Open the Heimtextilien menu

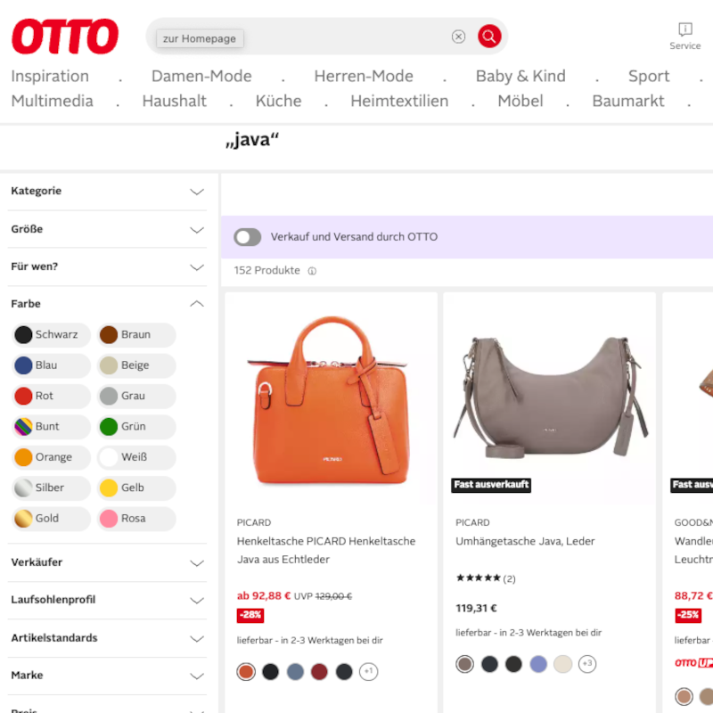click(x=399, y=101)
